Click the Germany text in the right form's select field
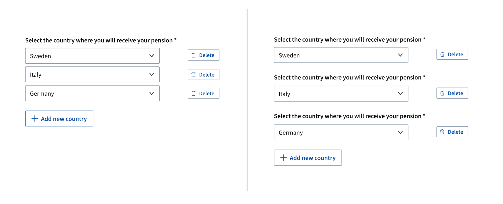The height and width of the screenshot is (204, 503). point(291,133)
